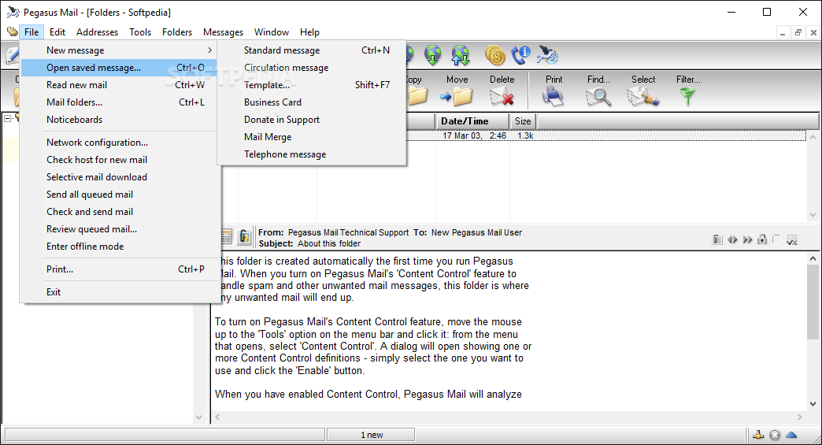Open Review queued mail entry
The image size is (822, 445).
pyautogui.click(x=119, y=229)
